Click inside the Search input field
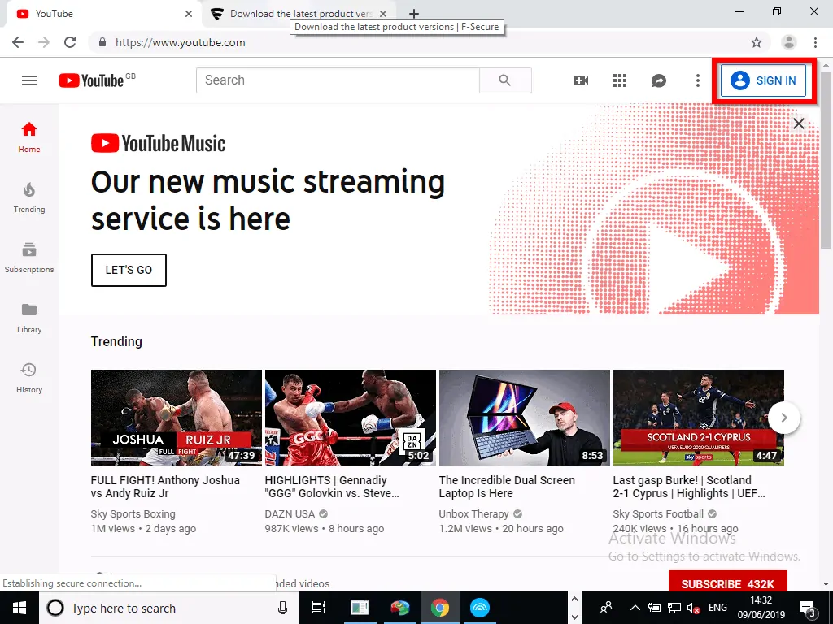833x624 pixels. point(338,80)
